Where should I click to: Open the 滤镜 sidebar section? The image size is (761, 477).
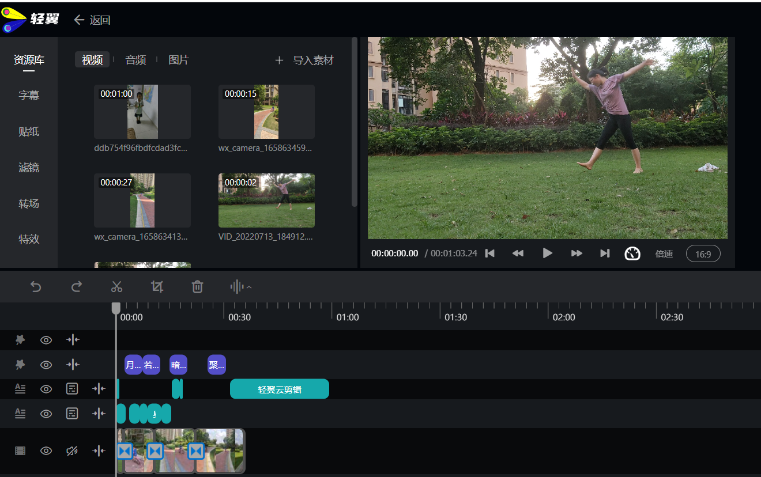click(x=29, y=168)
